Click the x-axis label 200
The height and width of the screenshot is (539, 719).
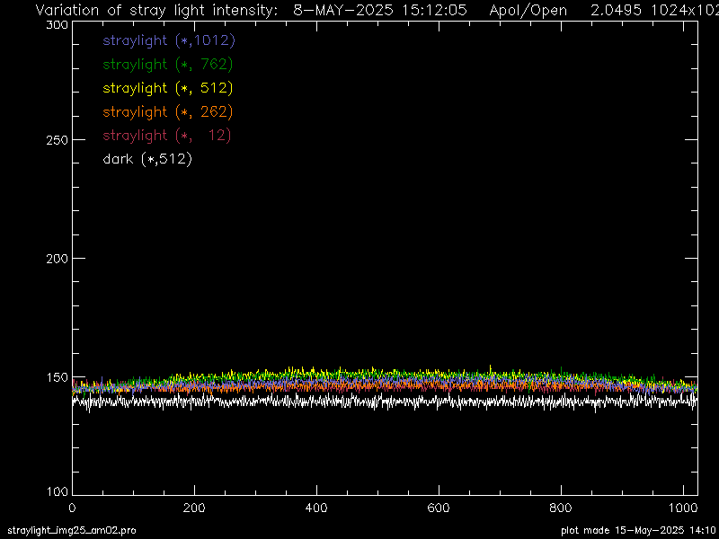(x=194, y=508)
